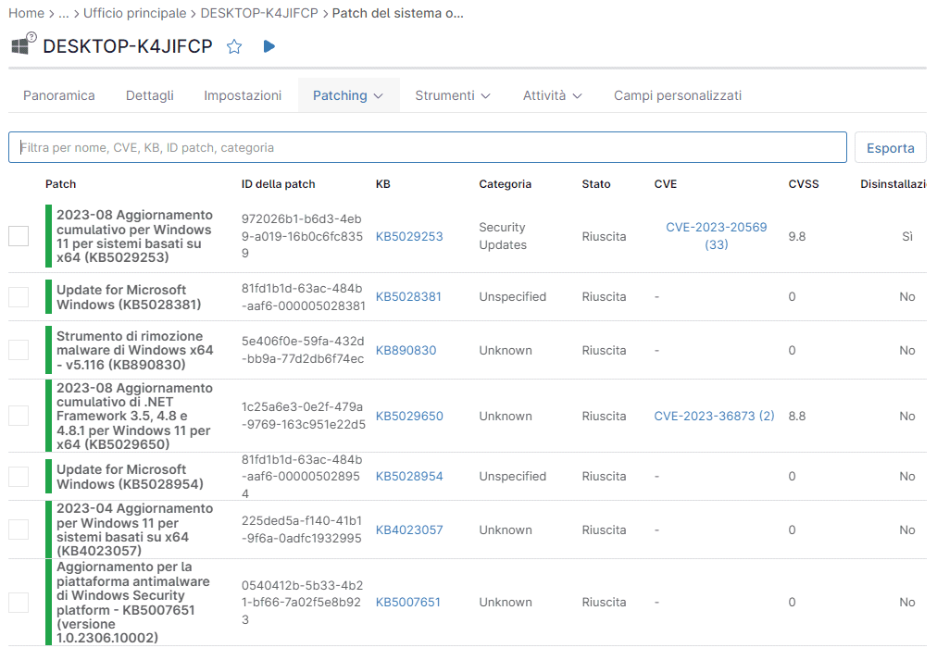Expand the Patching tab dropdown
Screen dimensions: 937x648
[348, 95]
